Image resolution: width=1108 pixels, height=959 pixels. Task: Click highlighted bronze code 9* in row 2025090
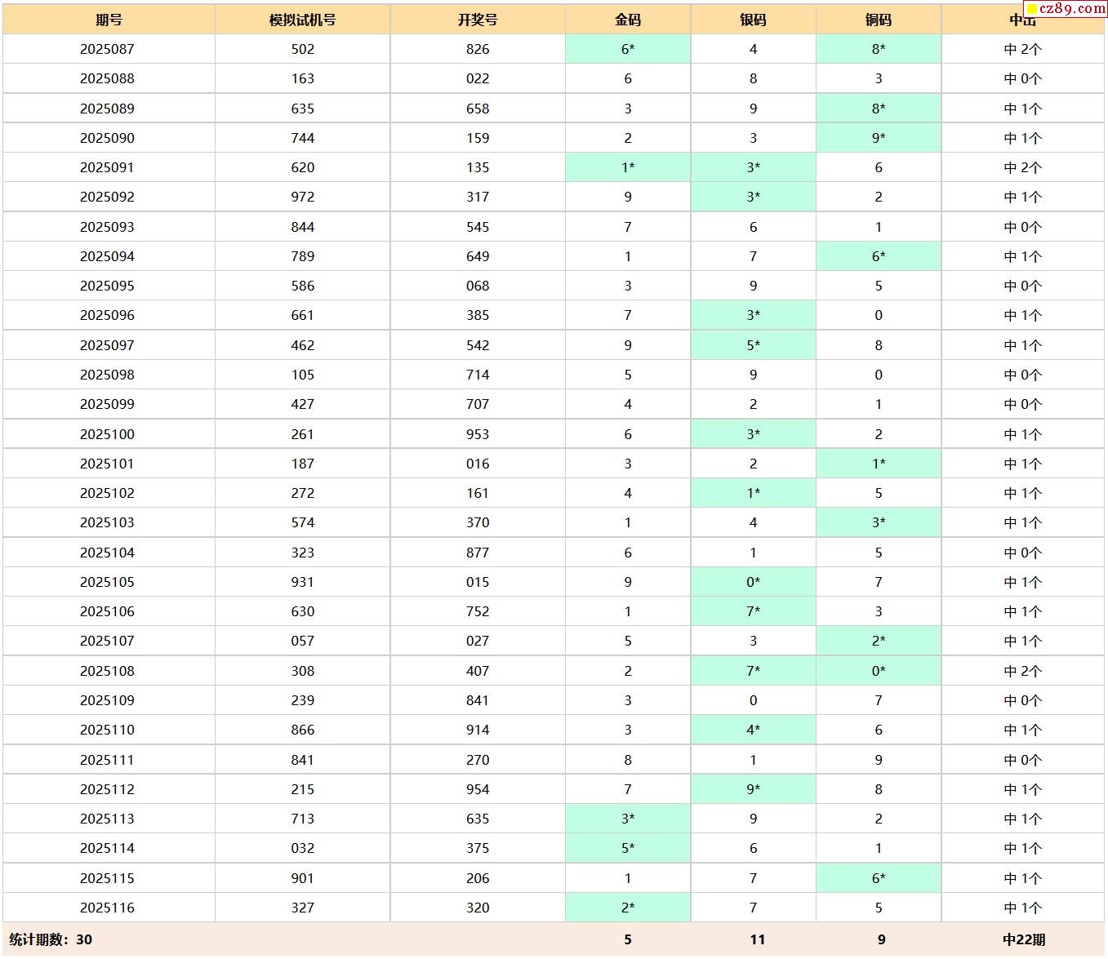[x=879, y=138]
